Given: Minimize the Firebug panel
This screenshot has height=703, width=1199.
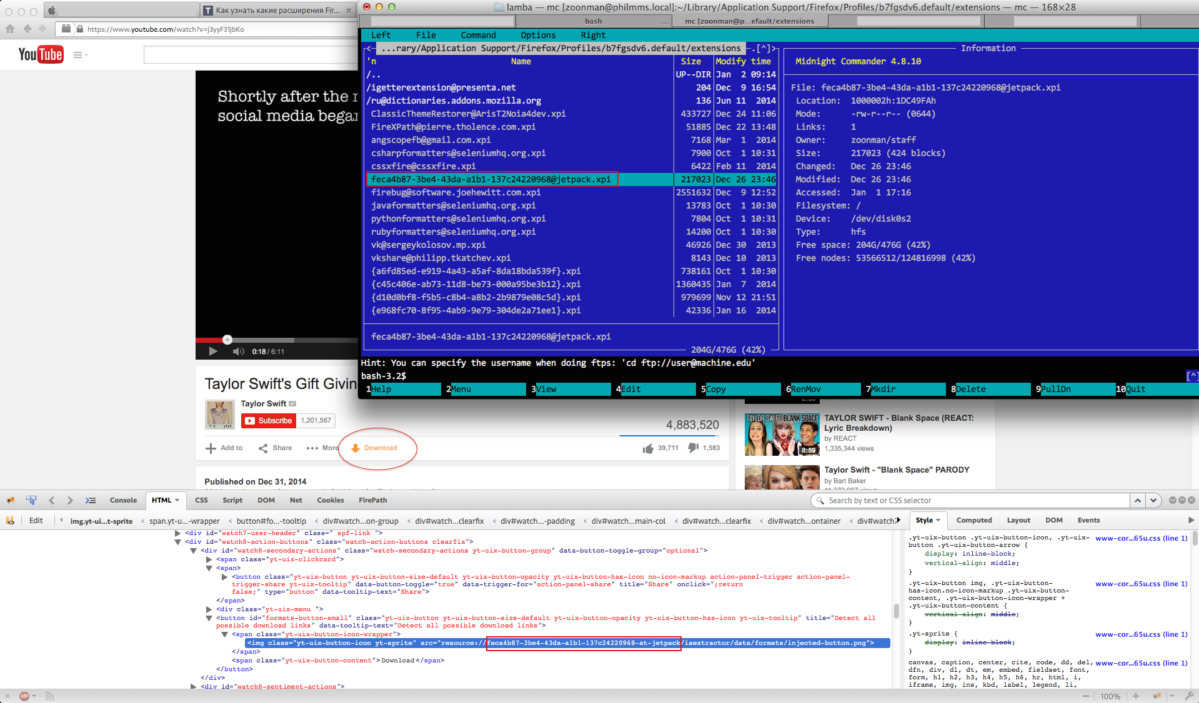Looking at the screenshot, I should click(x=1173, y=500).
